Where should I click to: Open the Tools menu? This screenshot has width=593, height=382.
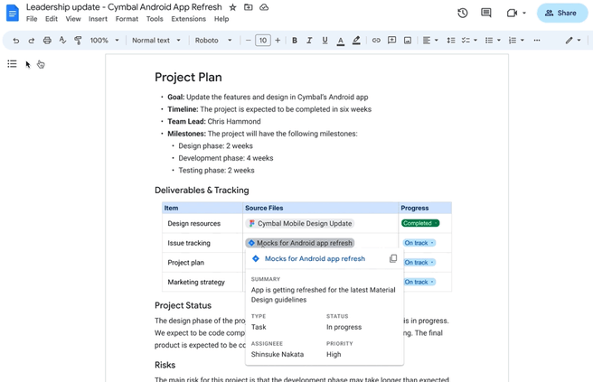point(155,19)
